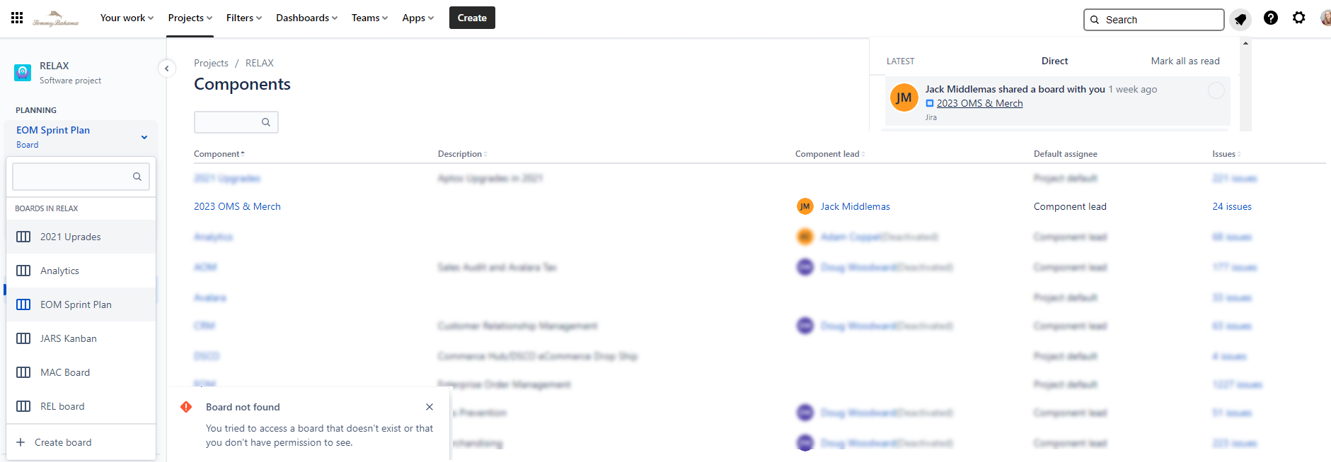1331x462 pixels.
Task: Click the 'Component lead' default assignee cell
Action: coord(1070,206)
